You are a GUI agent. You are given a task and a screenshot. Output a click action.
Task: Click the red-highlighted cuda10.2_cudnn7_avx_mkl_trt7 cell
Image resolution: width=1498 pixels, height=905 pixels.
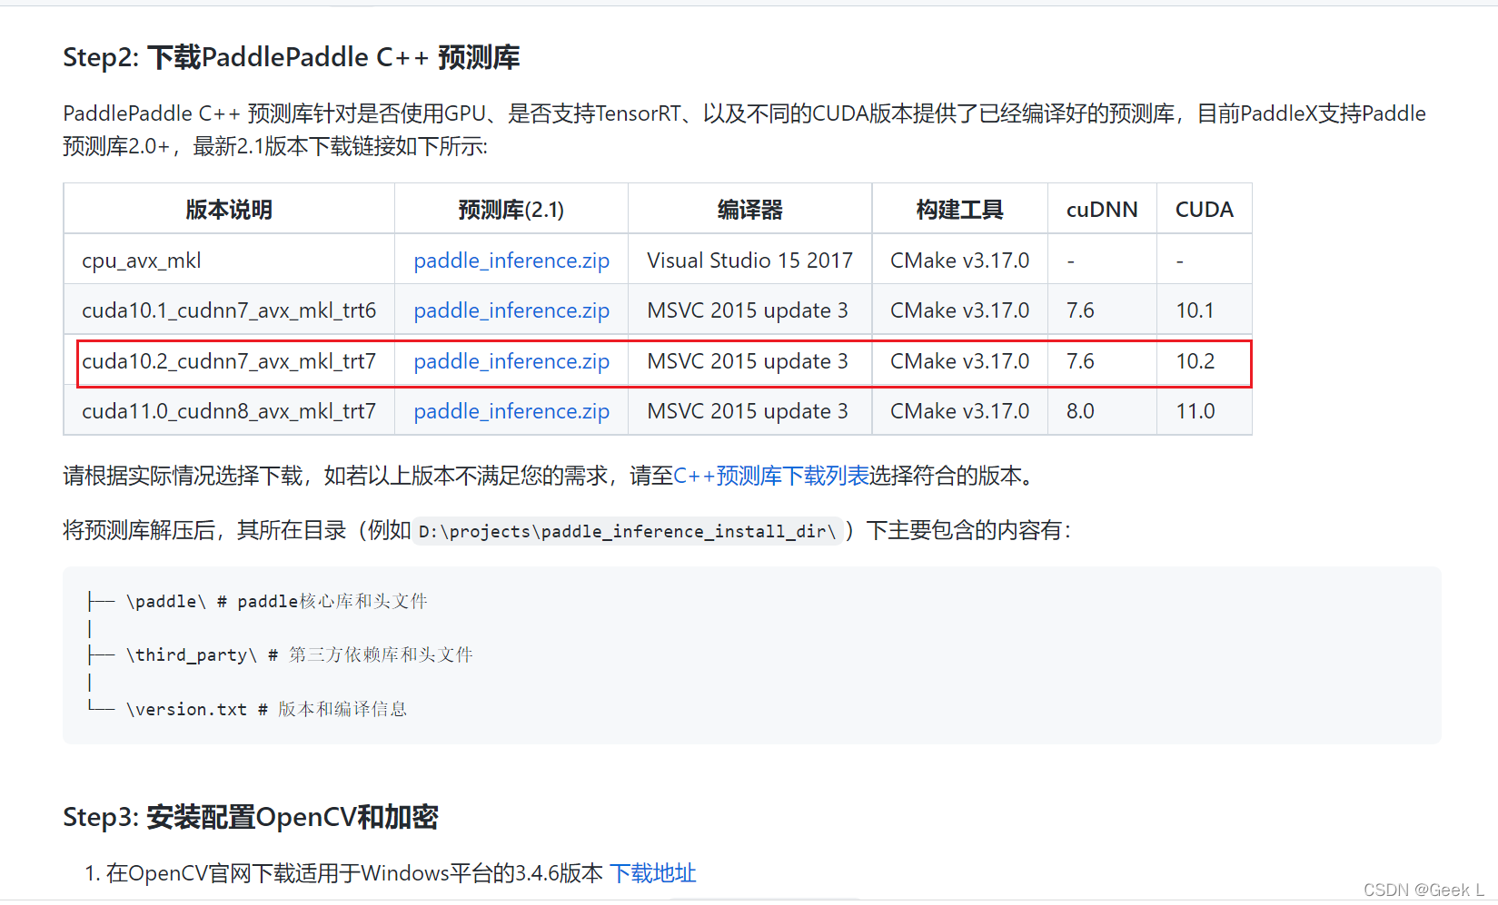click(229, 361)
